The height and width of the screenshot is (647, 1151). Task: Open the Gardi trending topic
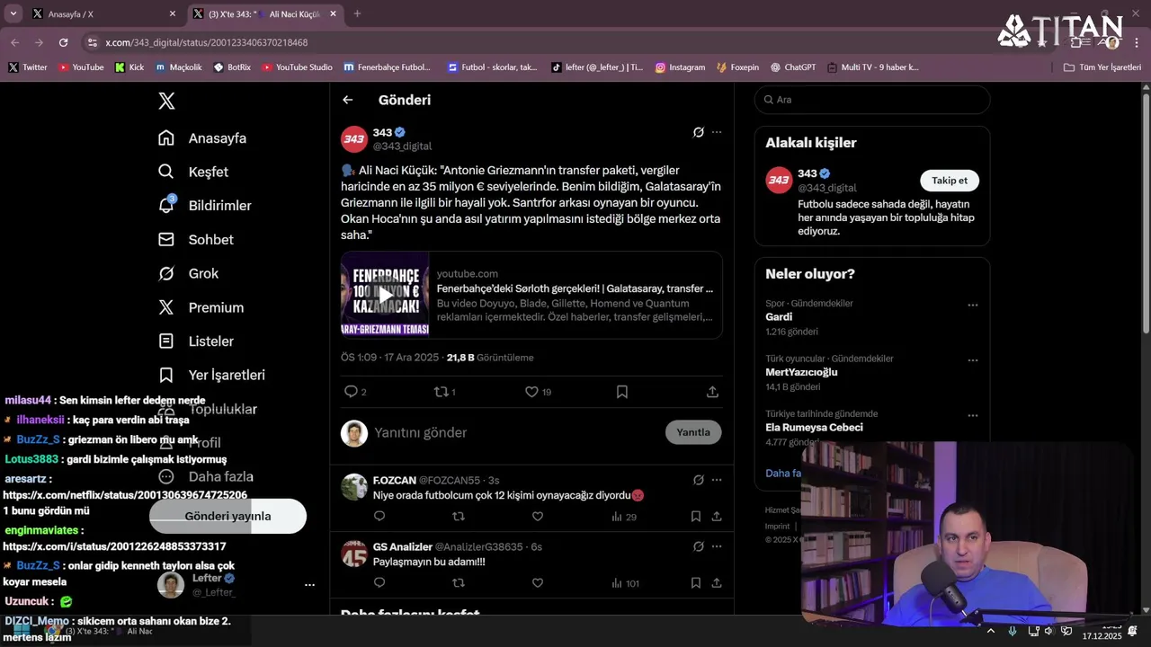(x=779, y=317)
